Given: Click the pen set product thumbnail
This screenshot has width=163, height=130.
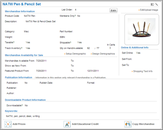Looking at the screenshot, I should [x=142, y=29].
